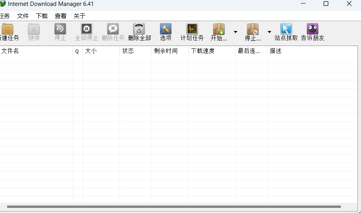Click the 新建任务 (new task) toolbar icon

(x=7, y=29)
